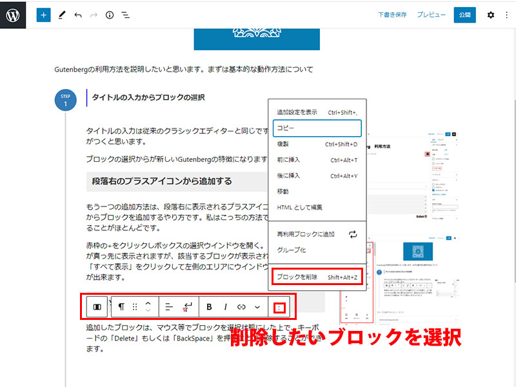Open the document info details icon

[110, 15]
